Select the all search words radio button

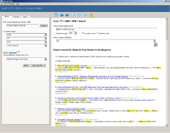tap(97, 33)
